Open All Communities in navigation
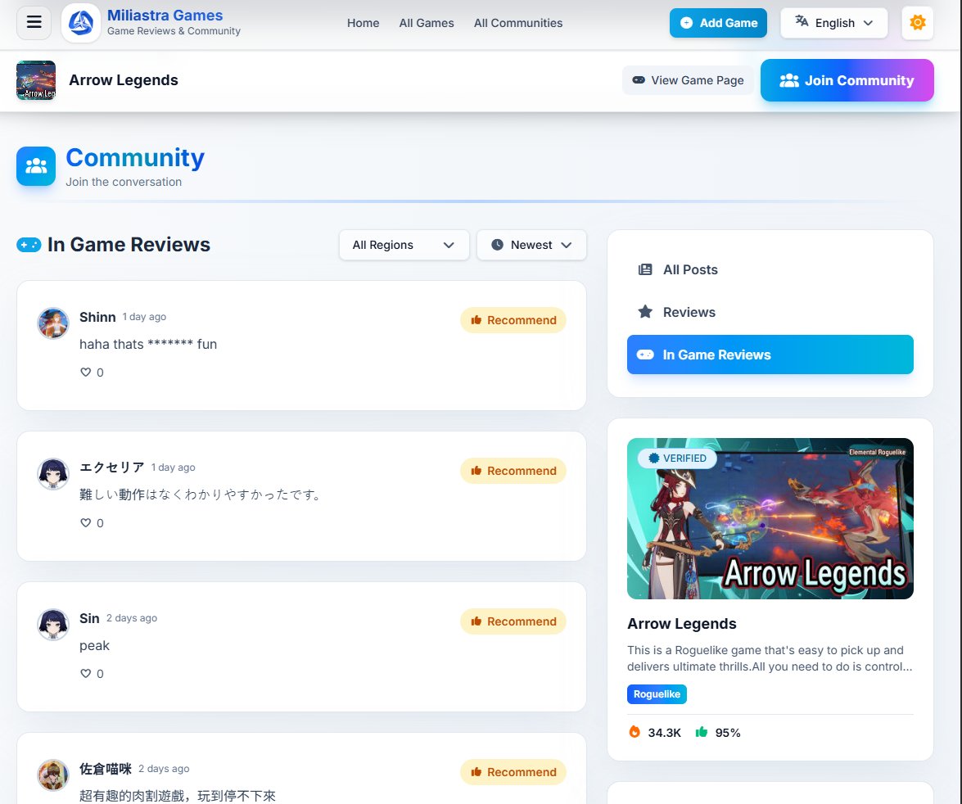The height and width of the screenshot is (804, 962). [x=517, y=23]
